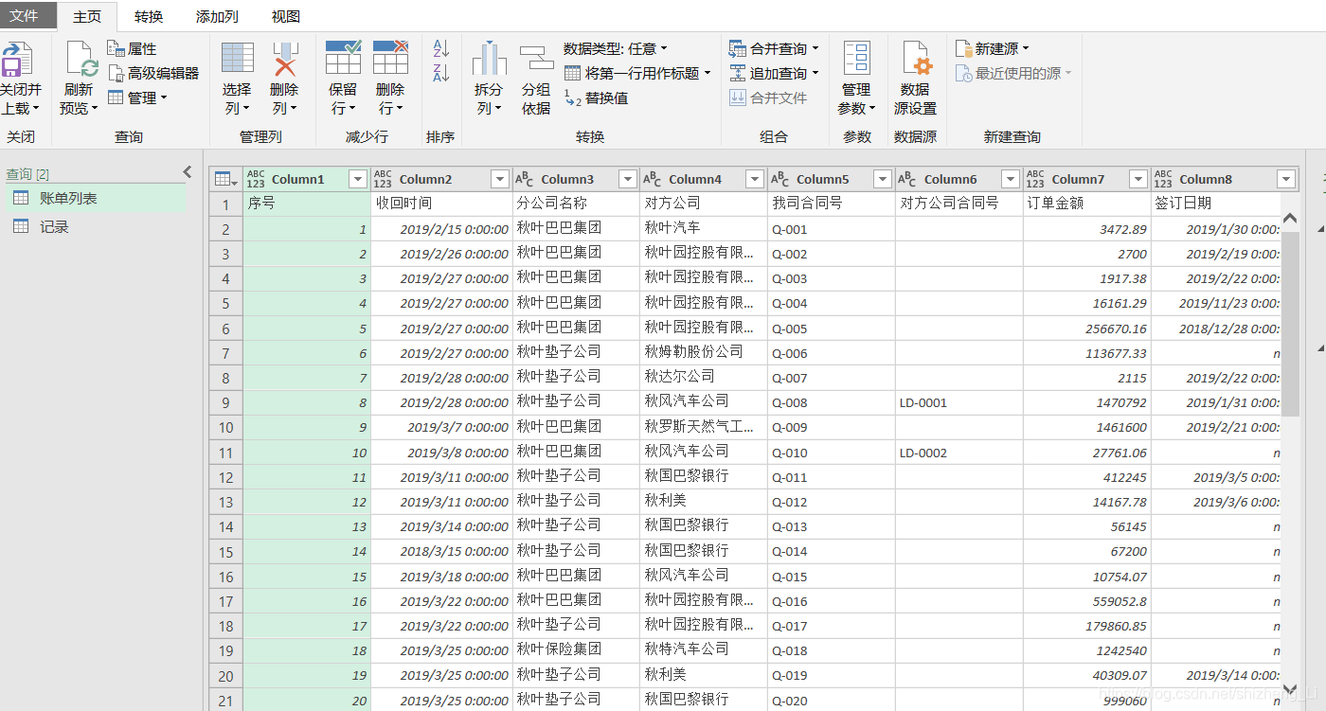This screenshot has width=1326, height=711.
Task: Open the Column7 filter dropdown
Action: pos(1138,179)
